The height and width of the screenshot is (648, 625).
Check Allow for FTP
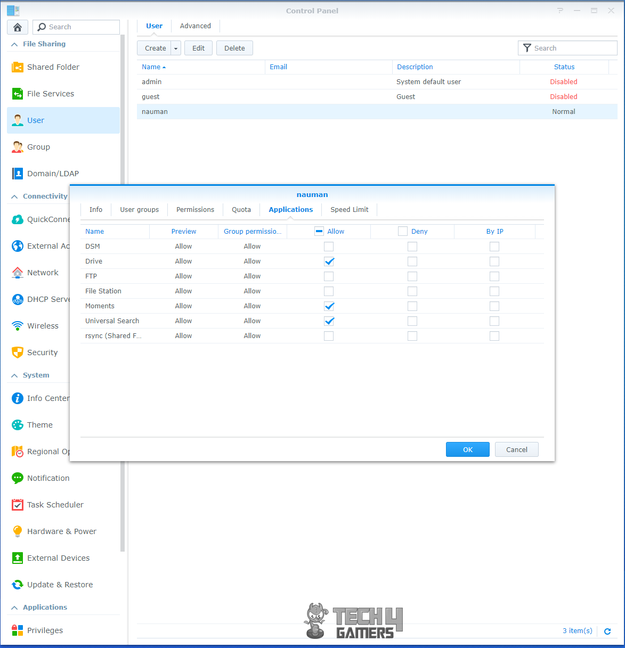pyautogui.click(x=329, y=276)
